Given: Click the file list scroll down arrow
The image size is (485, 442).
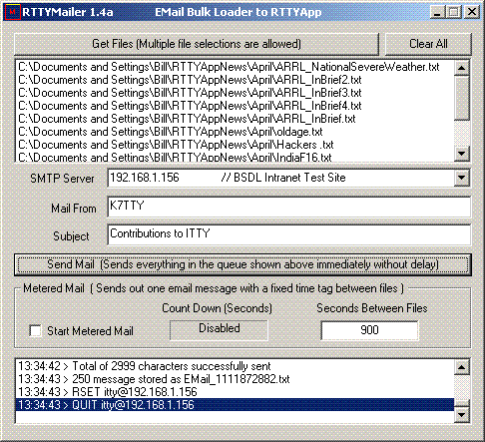Looking at the screenshot, I should tap(462, 154).
